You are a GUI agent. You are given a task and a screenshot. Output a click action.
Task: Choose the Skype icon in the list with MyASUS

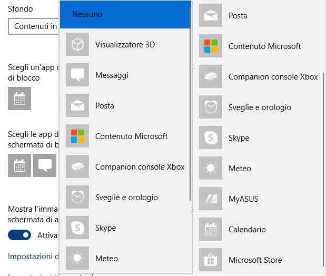(211, 137)
